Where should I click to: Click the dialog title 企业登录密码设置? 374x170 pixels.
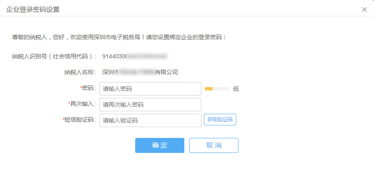(x=33, y=10)
